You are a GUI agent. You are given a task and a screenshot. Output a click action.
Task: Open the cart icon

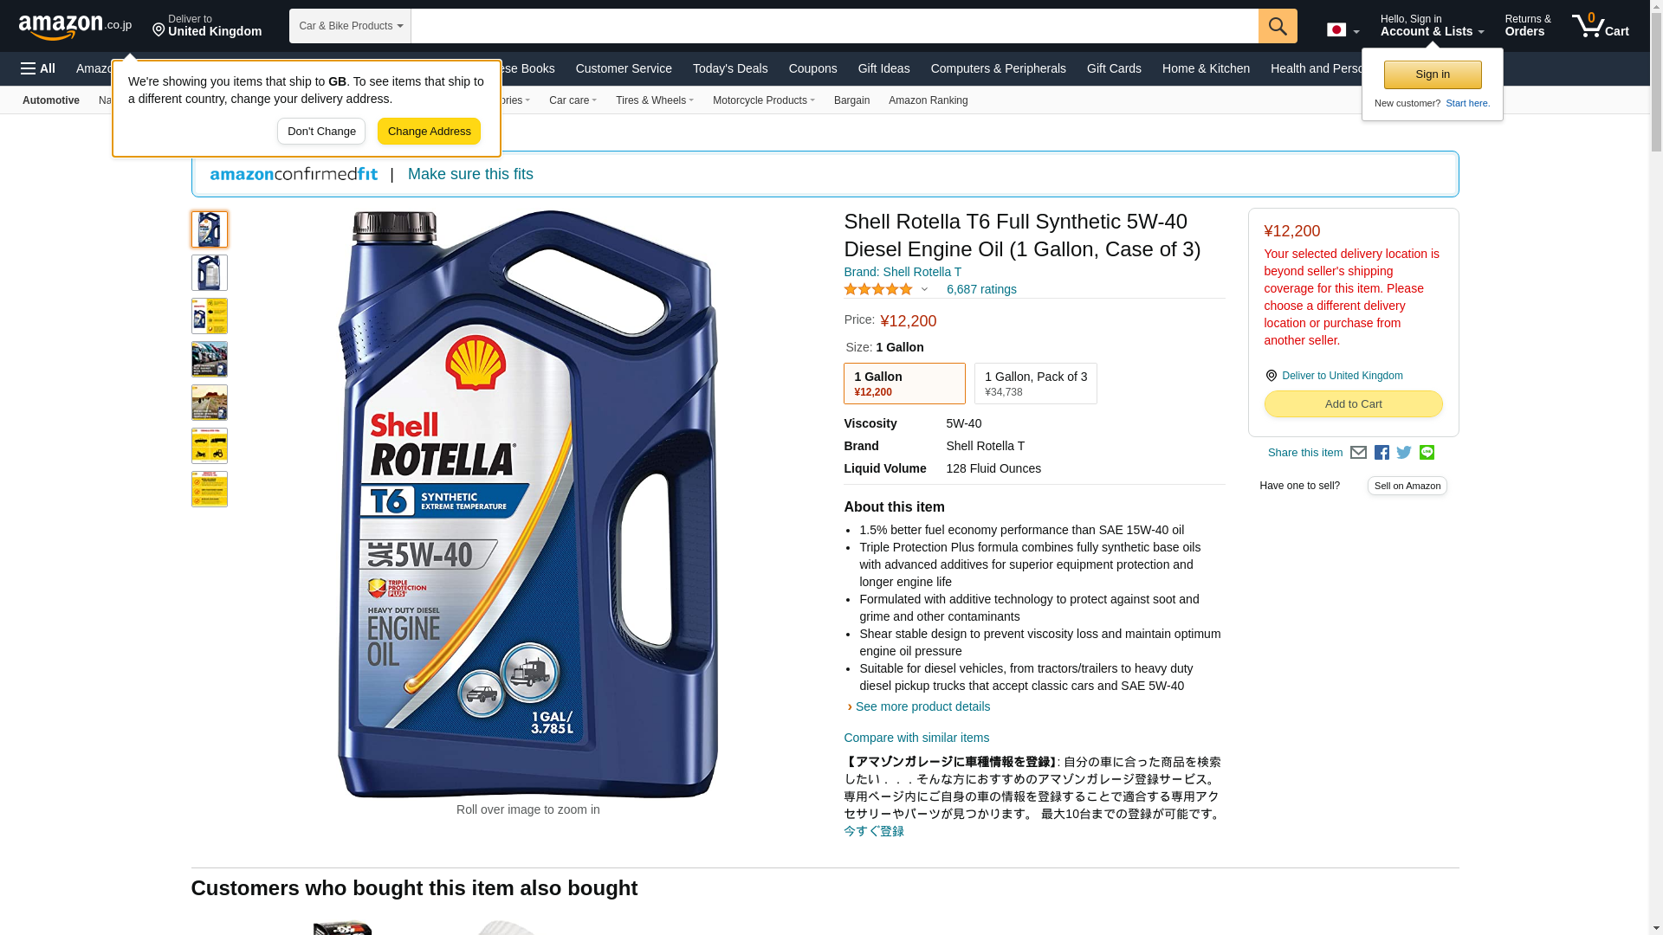[1601, 26]
